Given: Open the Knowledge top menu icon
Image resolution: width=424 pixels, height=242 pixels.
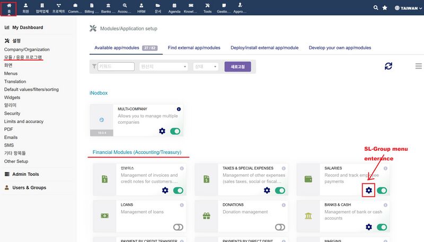Looking at the screenshot, I should pos(191,5).
